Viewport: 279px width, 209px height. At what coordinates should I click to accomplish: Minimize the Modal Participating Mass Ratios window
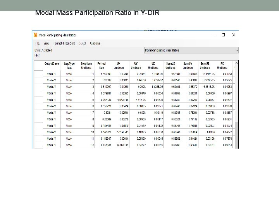coord(214,35)
